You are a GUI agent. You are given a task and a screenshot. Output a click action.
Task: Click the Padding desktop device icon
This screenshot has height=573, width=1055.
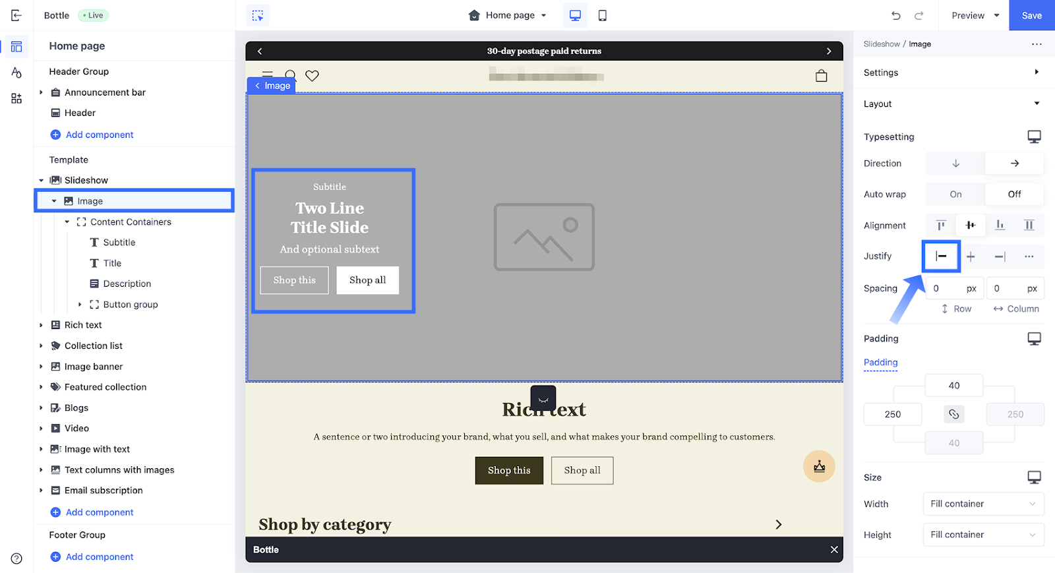(1034, 338)
